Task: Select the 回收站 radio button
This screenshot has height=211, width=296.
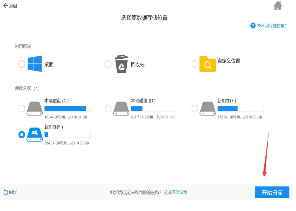Action: click(x=108, y=64)
